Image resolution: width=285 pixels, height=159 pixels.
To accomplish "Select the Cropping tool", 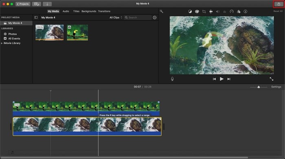I will [204, 11].
